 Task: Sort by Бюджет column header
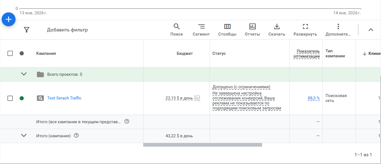pos(185,53)
